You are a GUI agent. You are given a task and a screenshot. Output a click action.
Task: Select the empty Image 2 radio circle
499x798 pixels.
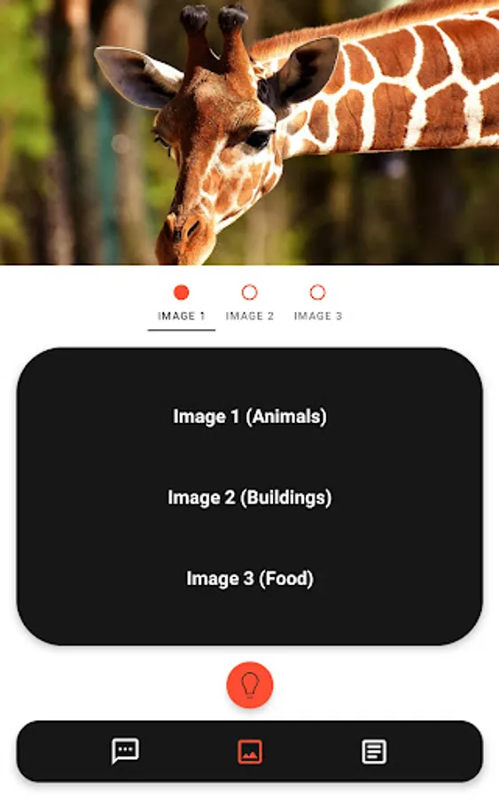249,292
